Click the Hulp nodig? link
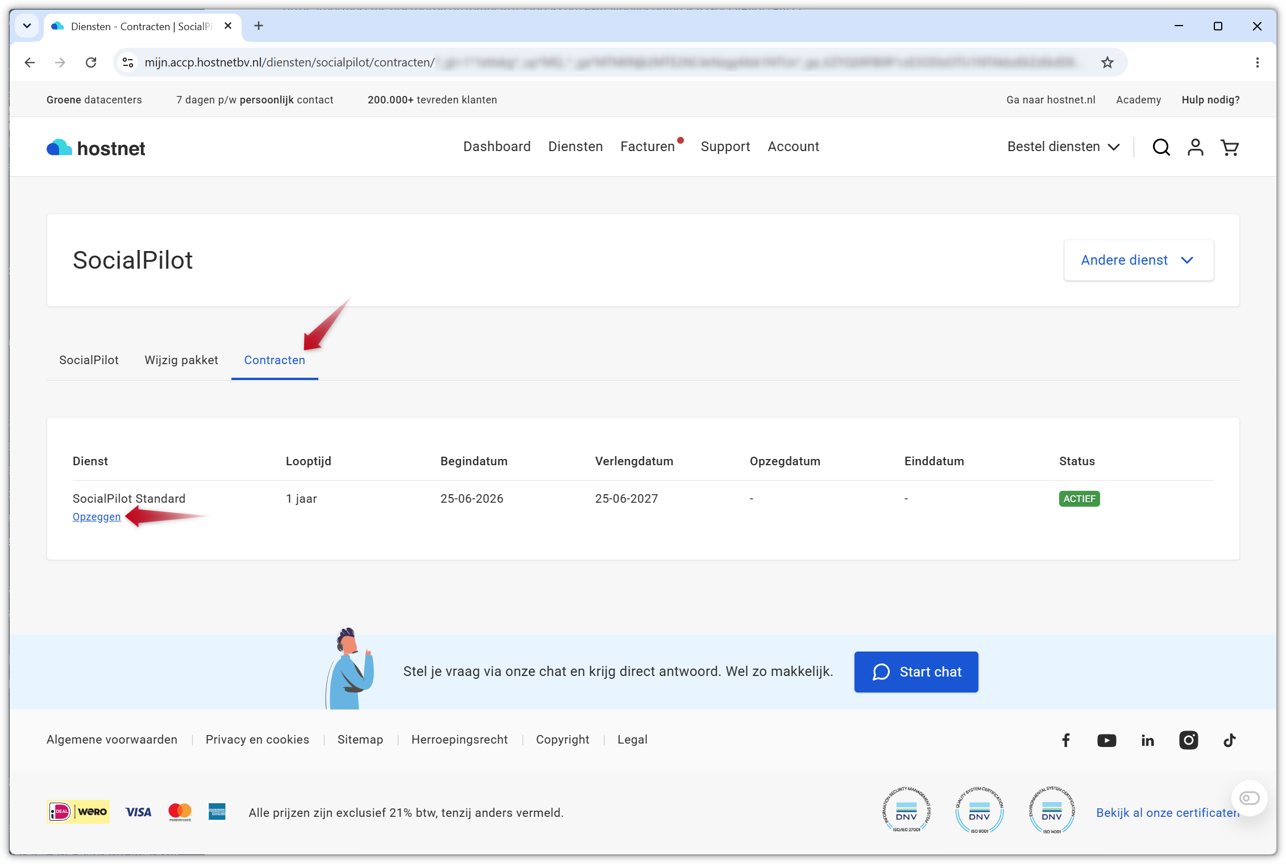 tap(1210, 100)
